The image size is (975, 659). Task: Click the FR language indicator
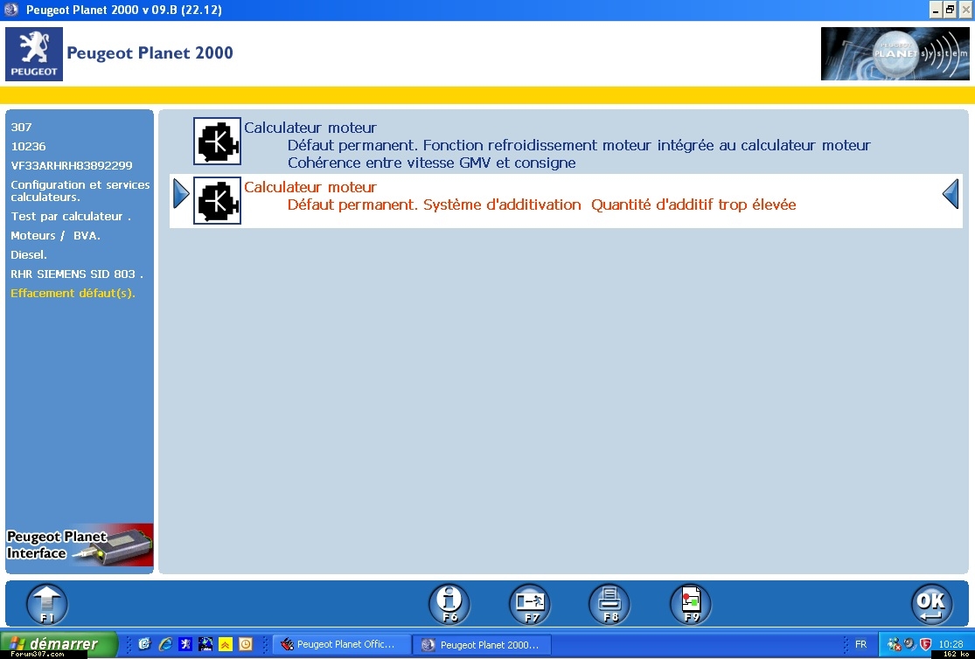860,645
